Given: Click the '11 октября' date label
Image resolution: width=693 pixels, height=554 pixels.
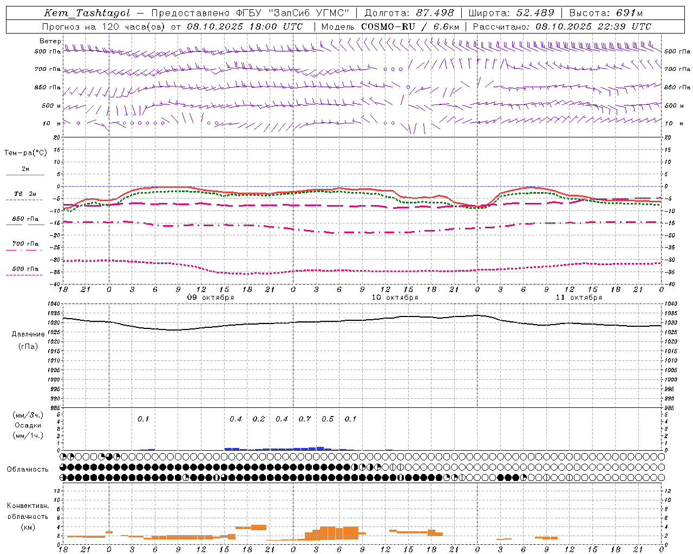Looking at the screenshot, I should coord(579,298).
